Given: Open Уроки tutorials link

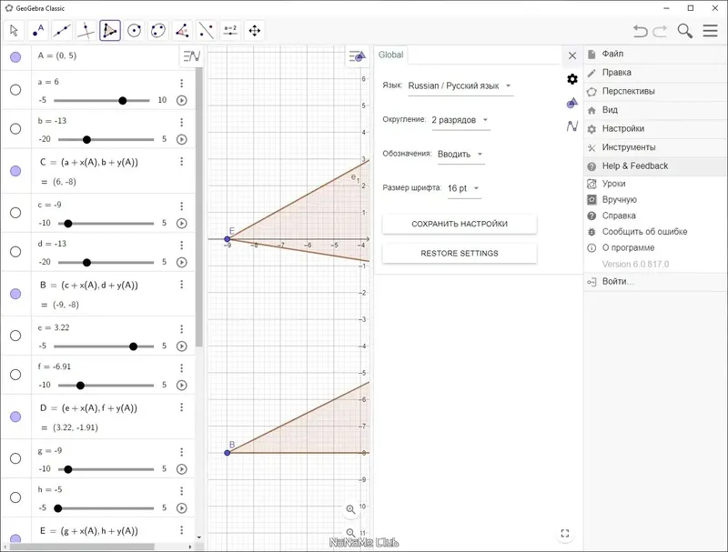Looking at the screenshot, I should click(654, 184).
